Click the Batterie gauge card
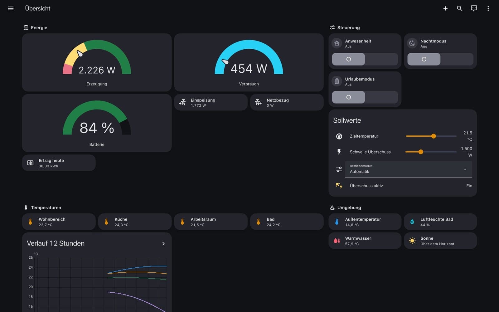This screenshot has width=499, height=312. click(97, 123)
